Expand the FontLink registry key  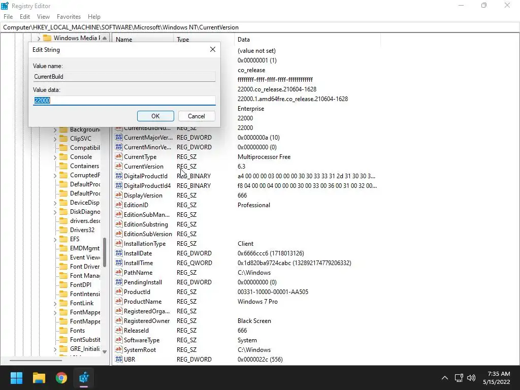click(x=55, y=304)
